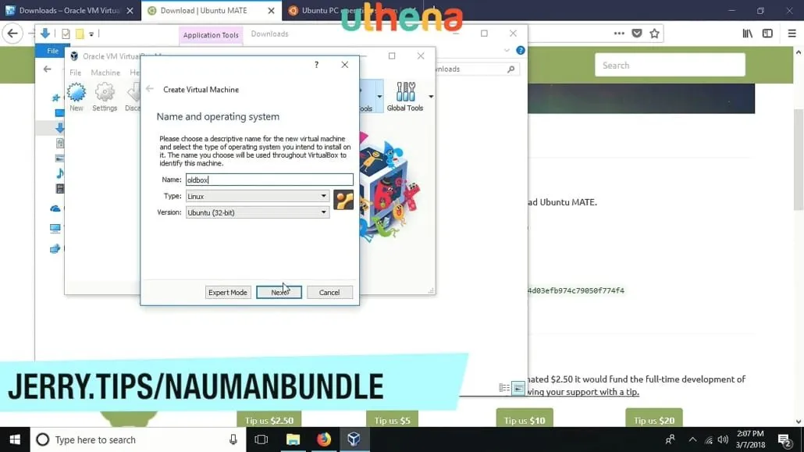Bookmark this page with star icon
804x452 pixels.
tap(654, 34)
